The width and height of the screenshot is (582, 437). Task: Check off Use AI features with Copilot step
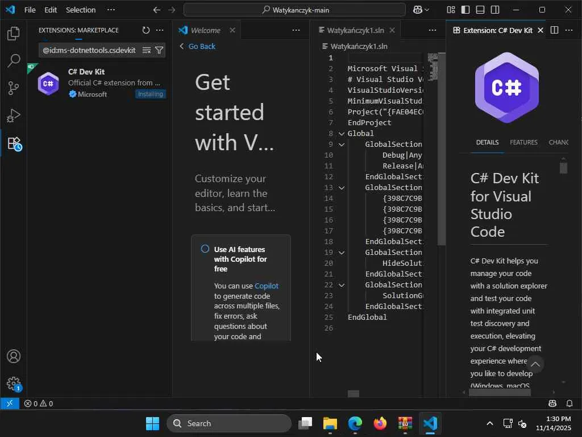205,249
